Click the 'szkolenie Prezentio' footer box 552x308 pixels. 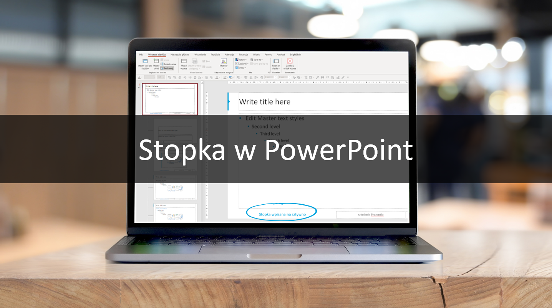pyautogui.click(x=371, y=215)
